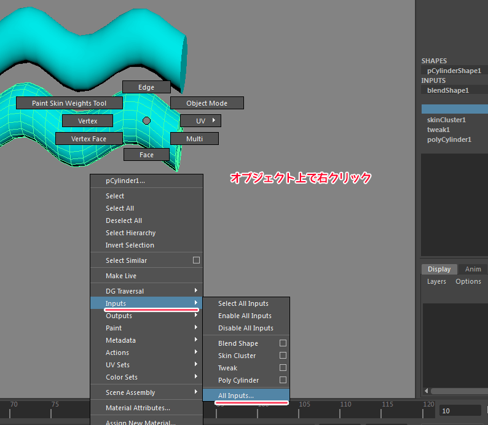The image size is (488, 425).
Task: Tick the Blend Shape option box
Action: click(283, 343)
